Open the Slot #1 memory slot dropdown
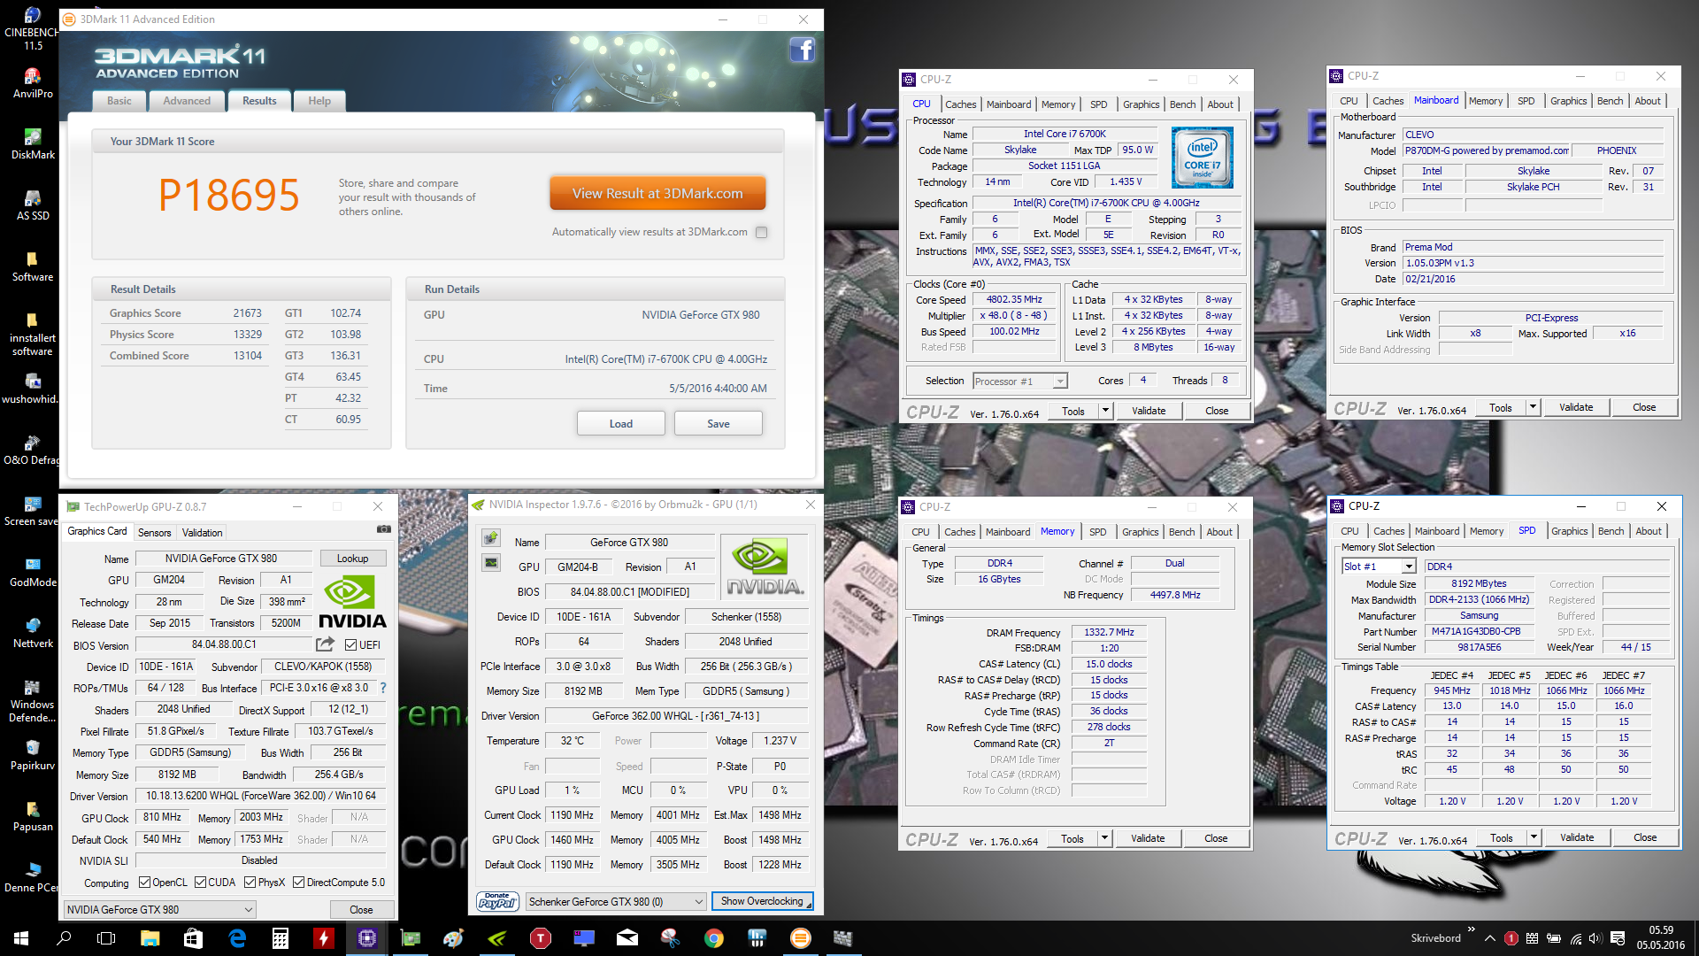This screenshot has width=1699, height=956. pos(1379,566)
